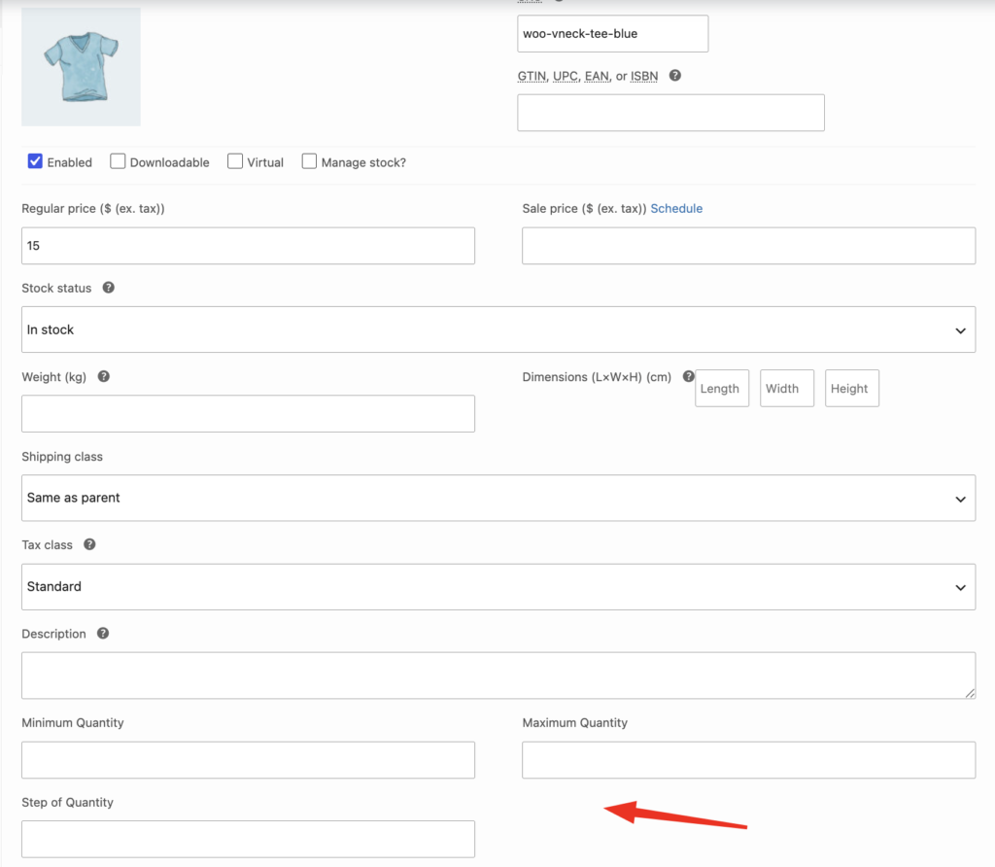Click the Minimum Quantity field
The width and height of the screenshot is (995, 867).
pyautogui.click(x=248, y=760)
